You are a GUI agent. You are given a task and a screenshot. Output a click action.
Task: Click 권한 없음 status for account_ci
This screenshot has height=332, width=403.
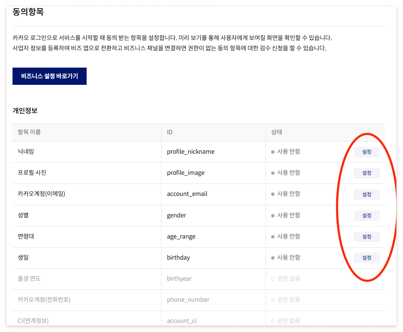pos(285,321)
